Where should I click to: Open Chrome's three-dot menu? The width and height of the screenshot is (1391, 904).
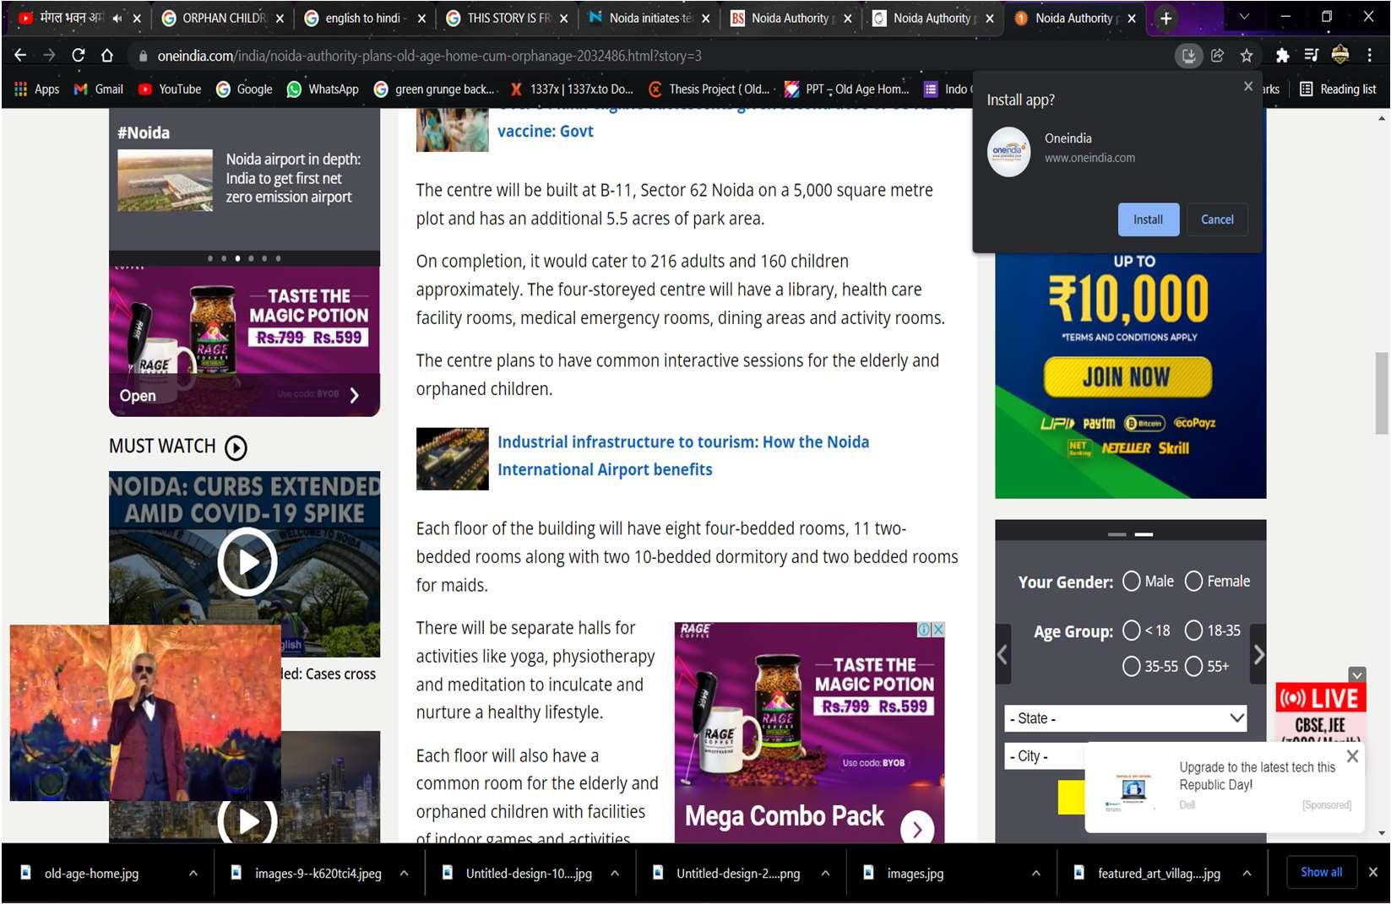[x=1369, y=56]
